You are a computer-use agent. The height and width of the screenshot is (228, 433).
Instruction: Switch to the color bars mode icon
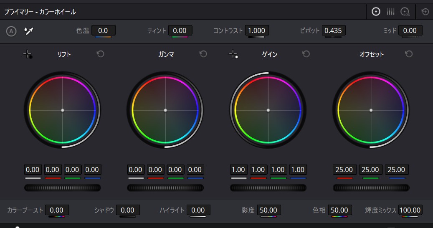coord(390,12)
